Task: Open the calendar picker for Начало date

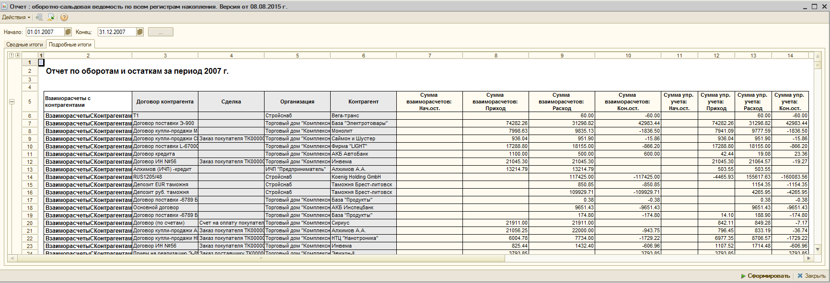Action: (x=68, y=32)
